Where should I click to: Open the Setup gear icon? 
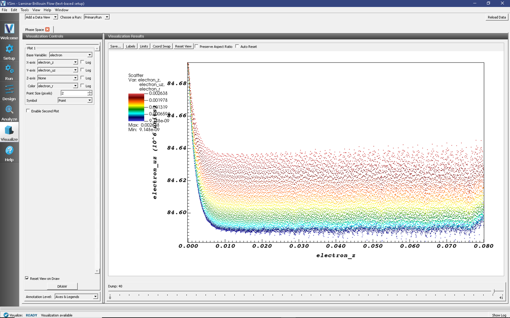[9, 49]
